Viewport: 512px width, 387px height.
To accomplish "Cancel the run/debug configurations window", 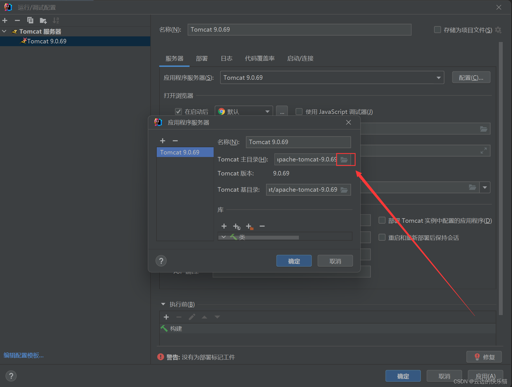I will (444, 376).
